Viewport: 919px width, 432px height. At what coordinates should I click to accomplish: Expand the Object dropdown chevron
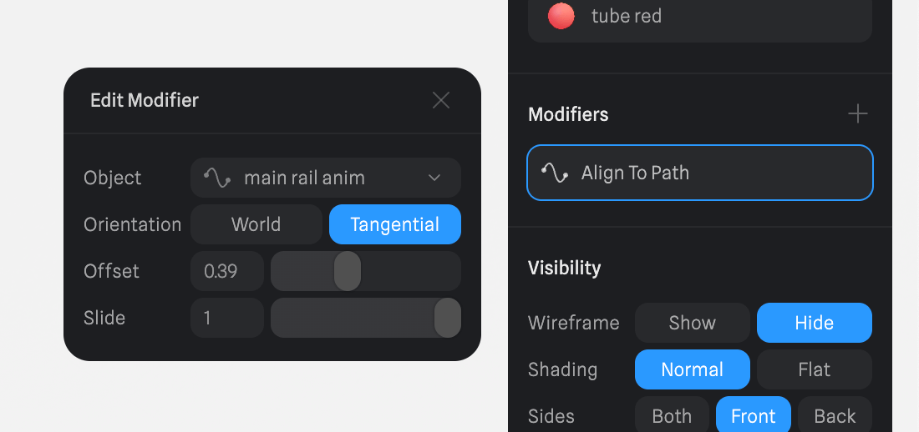click(x=434, y=178)
